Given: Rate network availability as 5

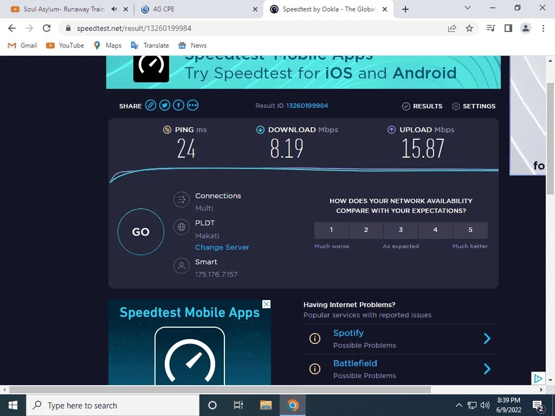Looking at the screenshot, I should click(470, 230).
